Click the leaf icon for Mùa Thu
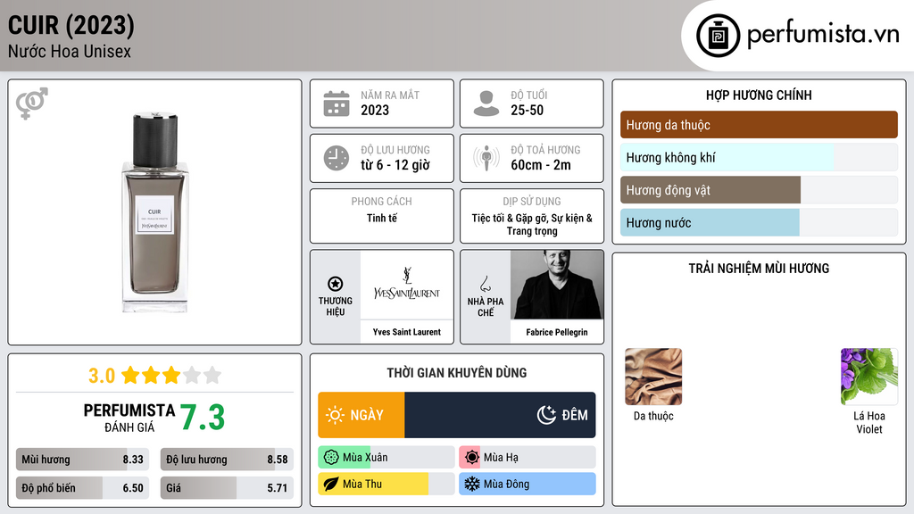Image resolution: width=914 pixels, height=514 pixels. [x=331, y=484]
